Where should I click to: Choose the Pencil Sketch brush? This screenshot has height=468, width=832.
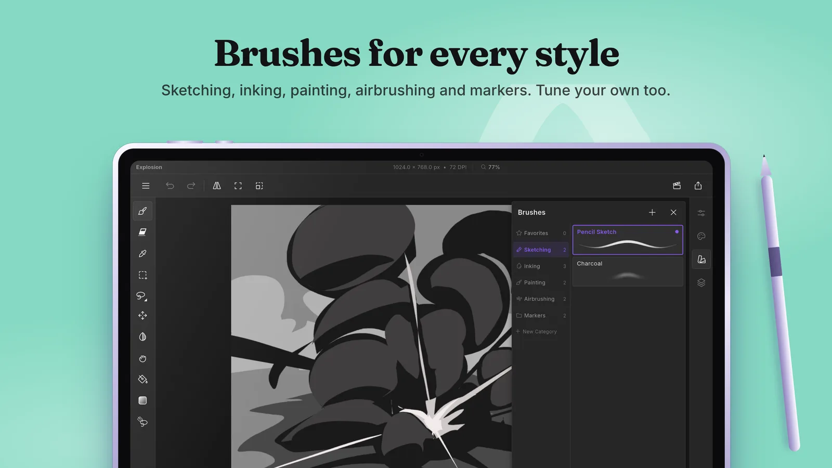628,240
